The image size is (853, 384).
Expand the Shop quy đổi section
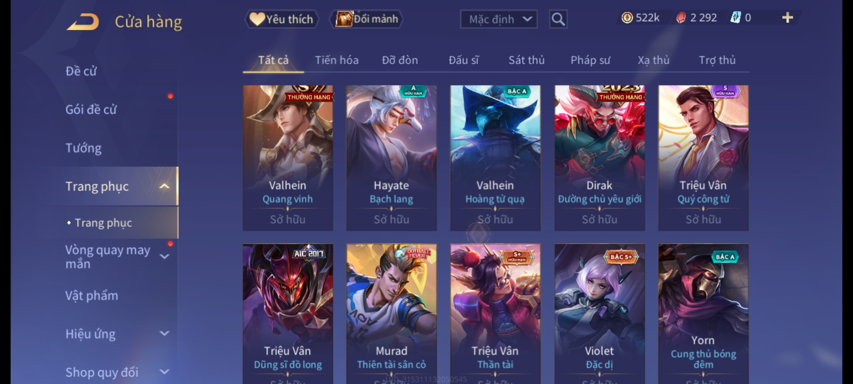pos(164,372)
